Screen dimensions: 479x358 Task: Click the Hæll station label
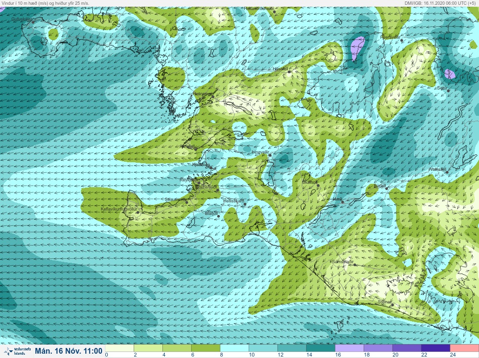(337, 199)
